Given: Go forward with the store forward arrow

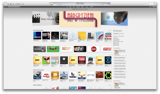Looking at the screenshot, I should 6,7.
